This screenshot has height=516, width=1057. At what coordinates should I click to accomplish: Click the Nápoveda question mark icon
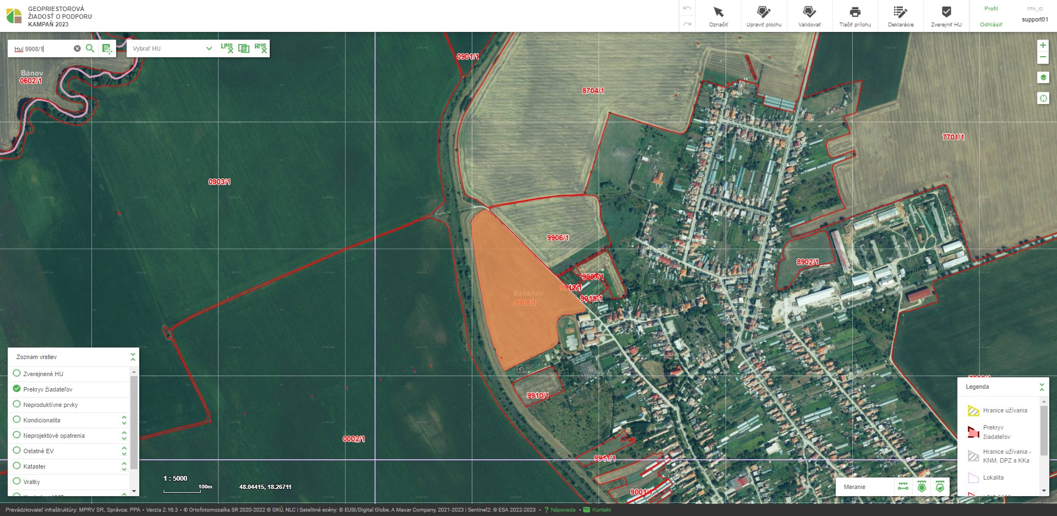point(546,510)
